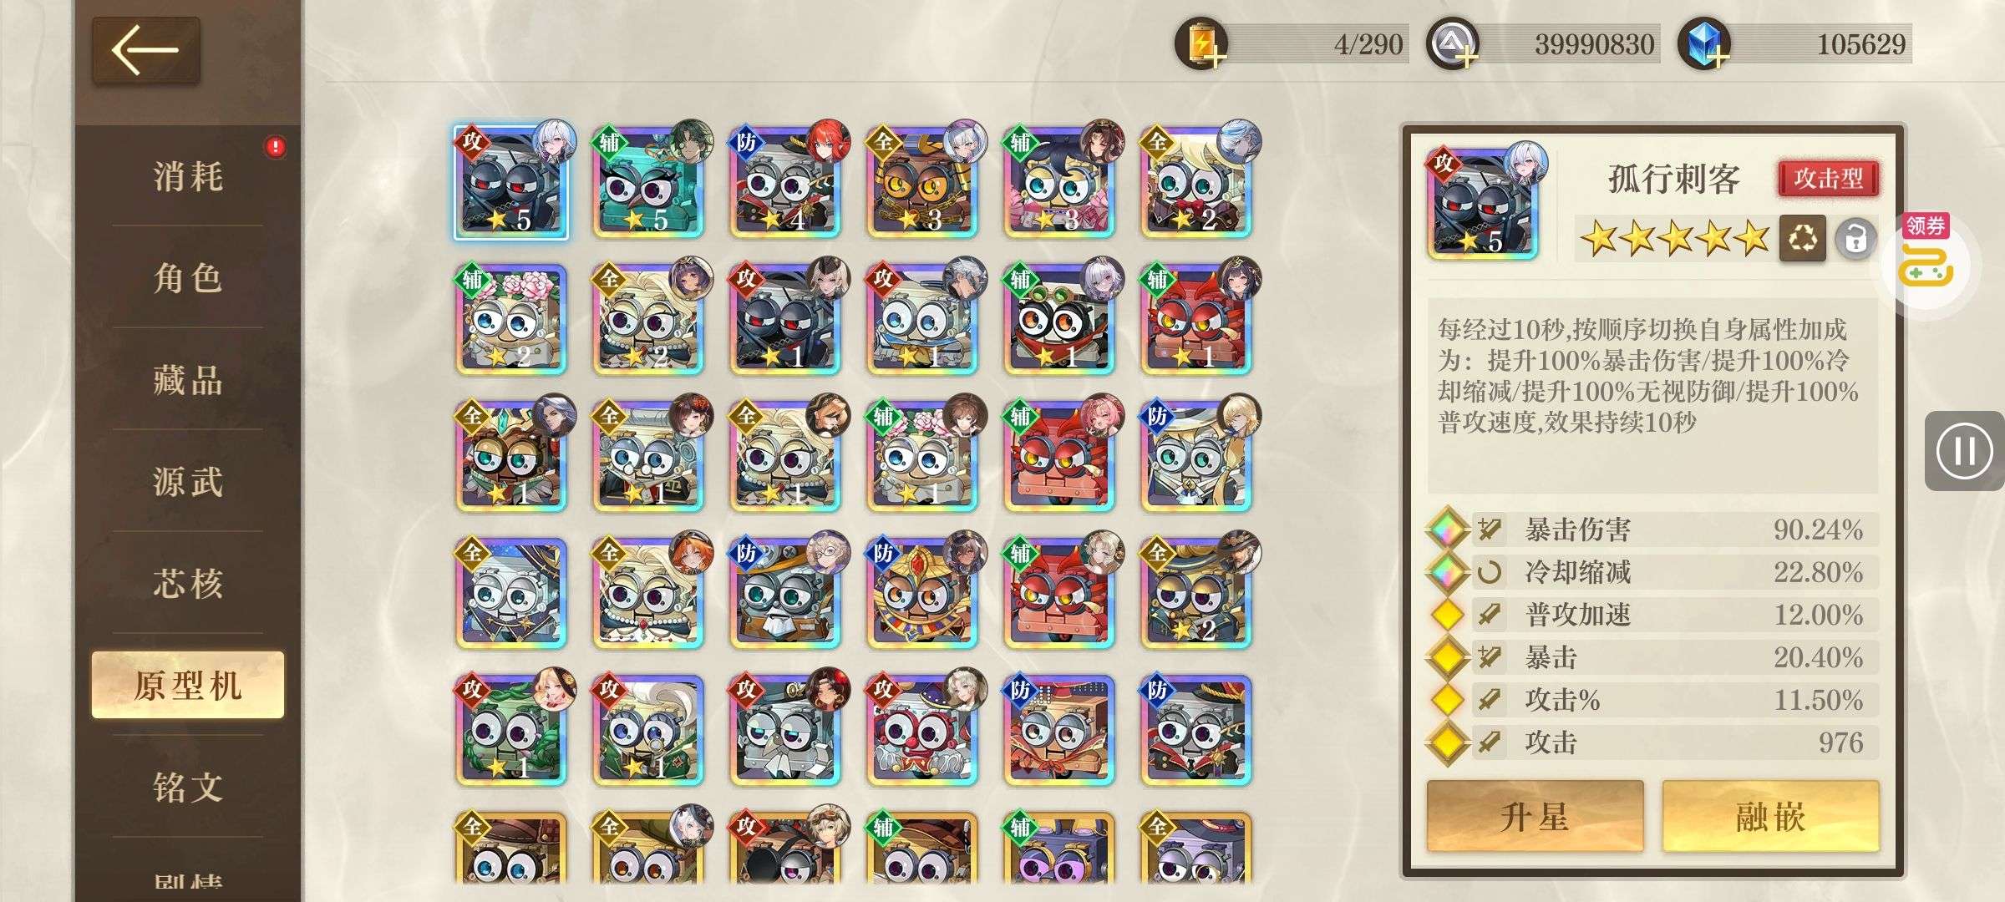Click the 攻击型 red type tag
The height and width of the screenshot is (902, 2005).
[1828, 178]
